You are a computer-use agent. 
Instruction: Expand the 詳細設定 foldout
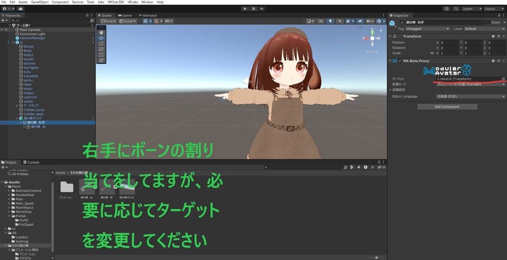point(390,89)
